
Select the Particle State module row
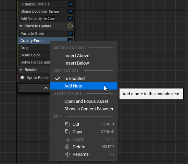coord(46,33)
